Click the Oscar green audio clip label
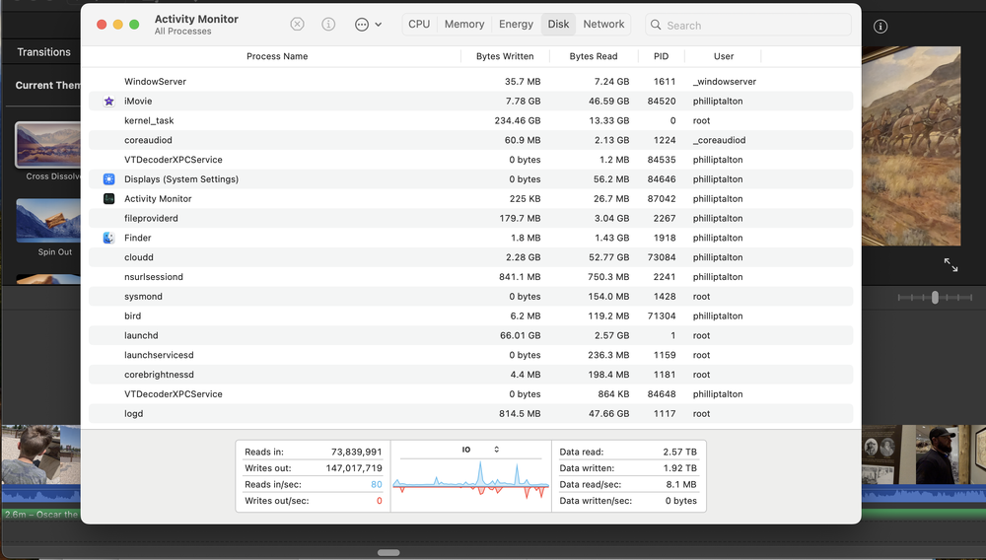 pyautogui.click(x=41, y=514)
